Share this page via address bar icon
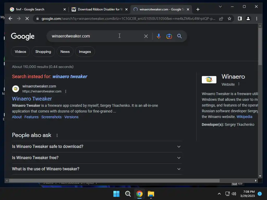This screenshot has width=267, height=200. point(221,18)
